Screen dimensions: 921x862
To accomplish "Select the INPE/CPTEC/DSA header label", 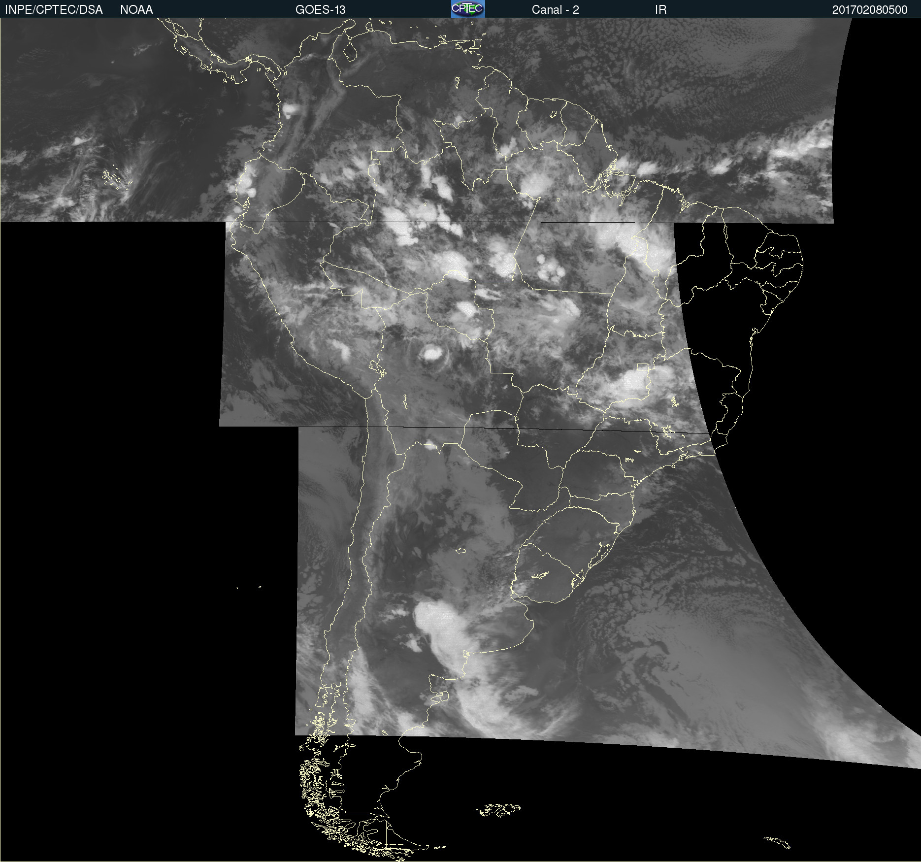I will (x=54, y=10).
